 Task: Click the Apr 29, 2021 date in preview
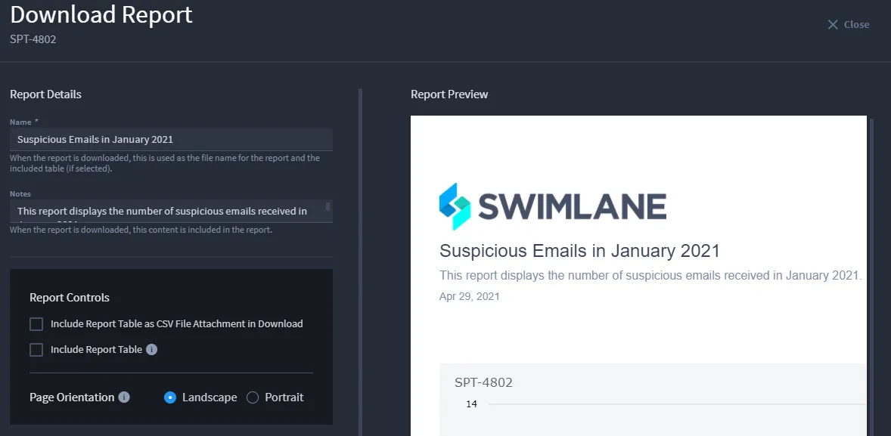(470, 296)
